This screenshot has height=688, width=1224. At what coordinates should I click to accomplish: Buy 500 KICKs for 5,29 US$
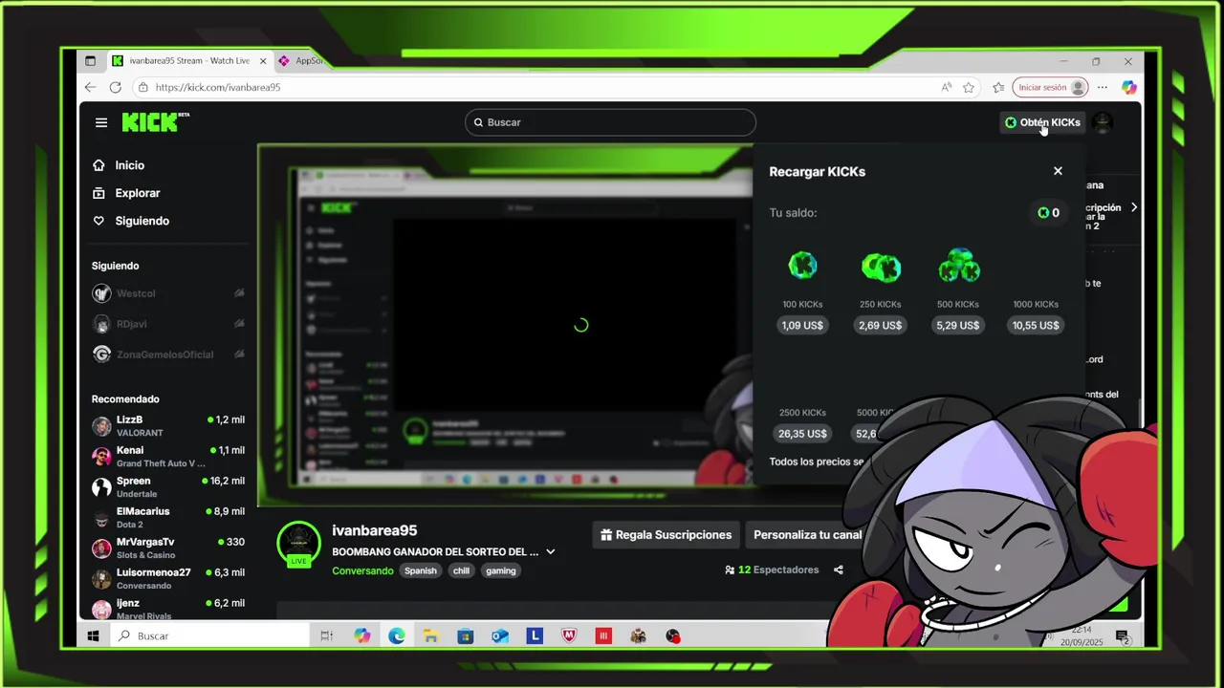pyautogui.click(x=958, y=325)
